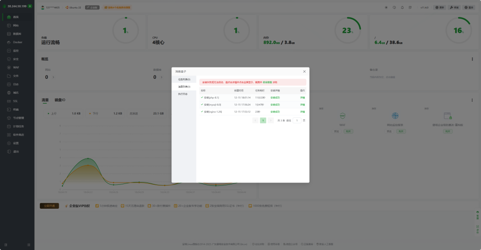This screenshot has width=481, height=250.
Task: Click the 企业版 badge in top bar
Action: coord(93,8)
